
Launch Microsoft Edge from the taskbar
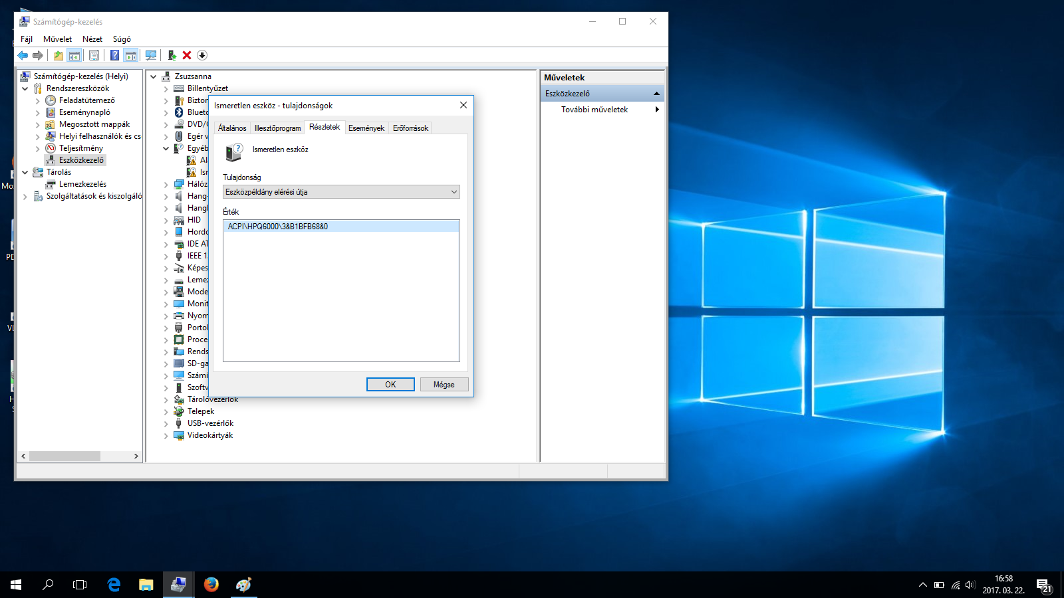(x=114, y=585)
